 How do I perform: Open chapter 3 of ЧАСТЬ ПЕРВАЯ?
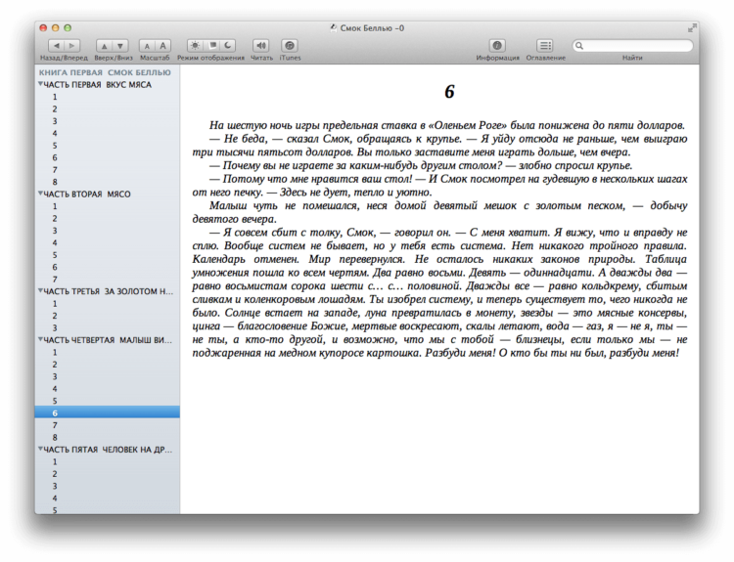[55, 121]
